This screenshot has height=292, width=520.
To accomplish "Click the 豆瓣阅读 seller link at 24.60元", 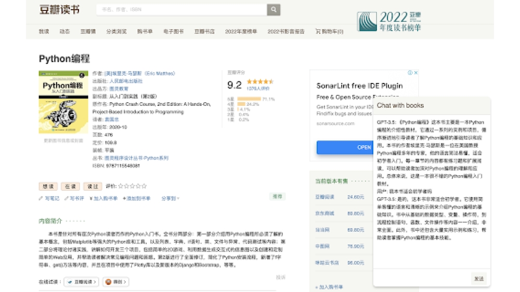I will coord(324,197).
